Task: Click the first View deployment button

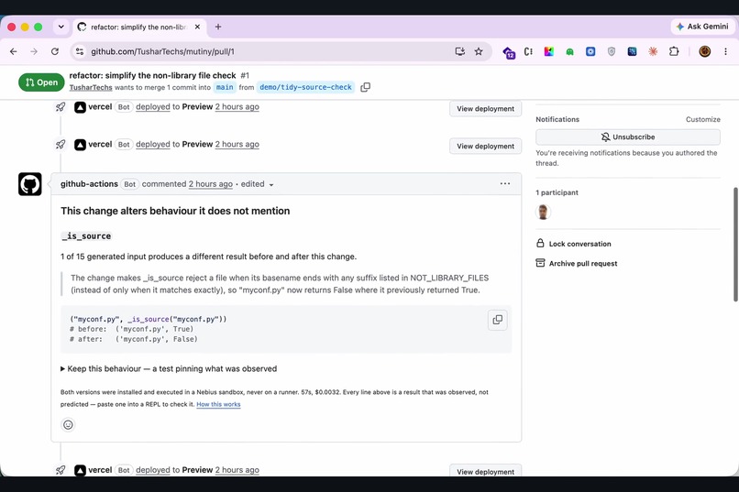Action: click(485, 109)
